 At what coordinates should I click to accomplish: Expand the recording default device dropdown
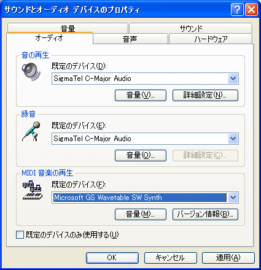click(233, 139)
